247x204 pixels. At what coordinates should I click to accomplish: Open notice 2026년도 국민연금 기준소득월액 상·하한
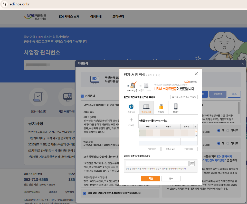click(52, 144)
